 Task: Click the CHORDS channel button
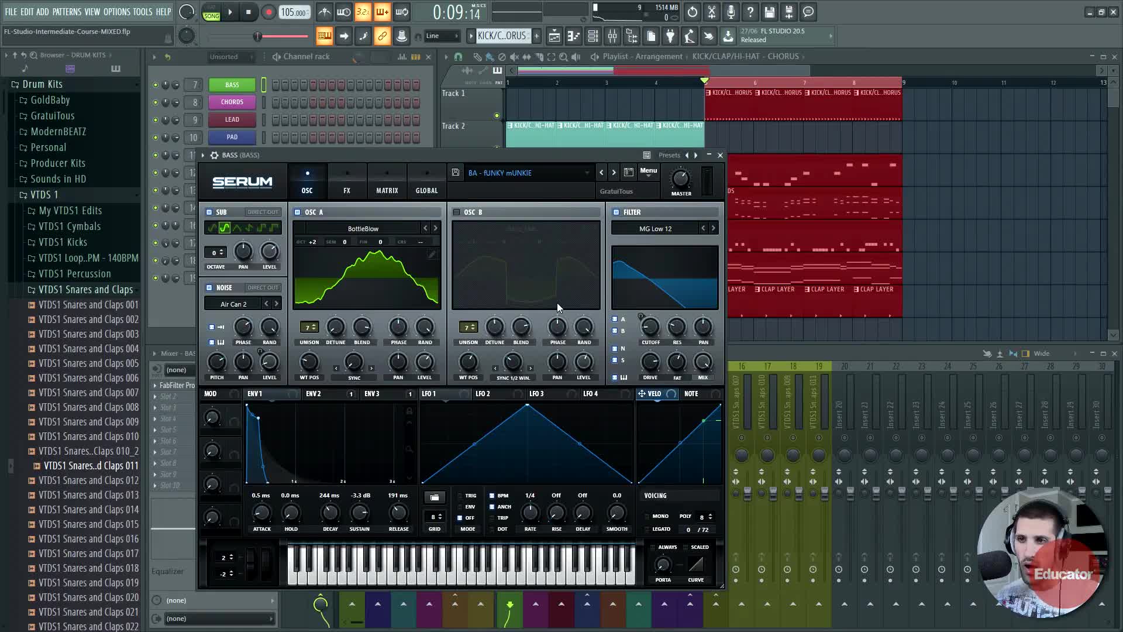pos(232,102)
